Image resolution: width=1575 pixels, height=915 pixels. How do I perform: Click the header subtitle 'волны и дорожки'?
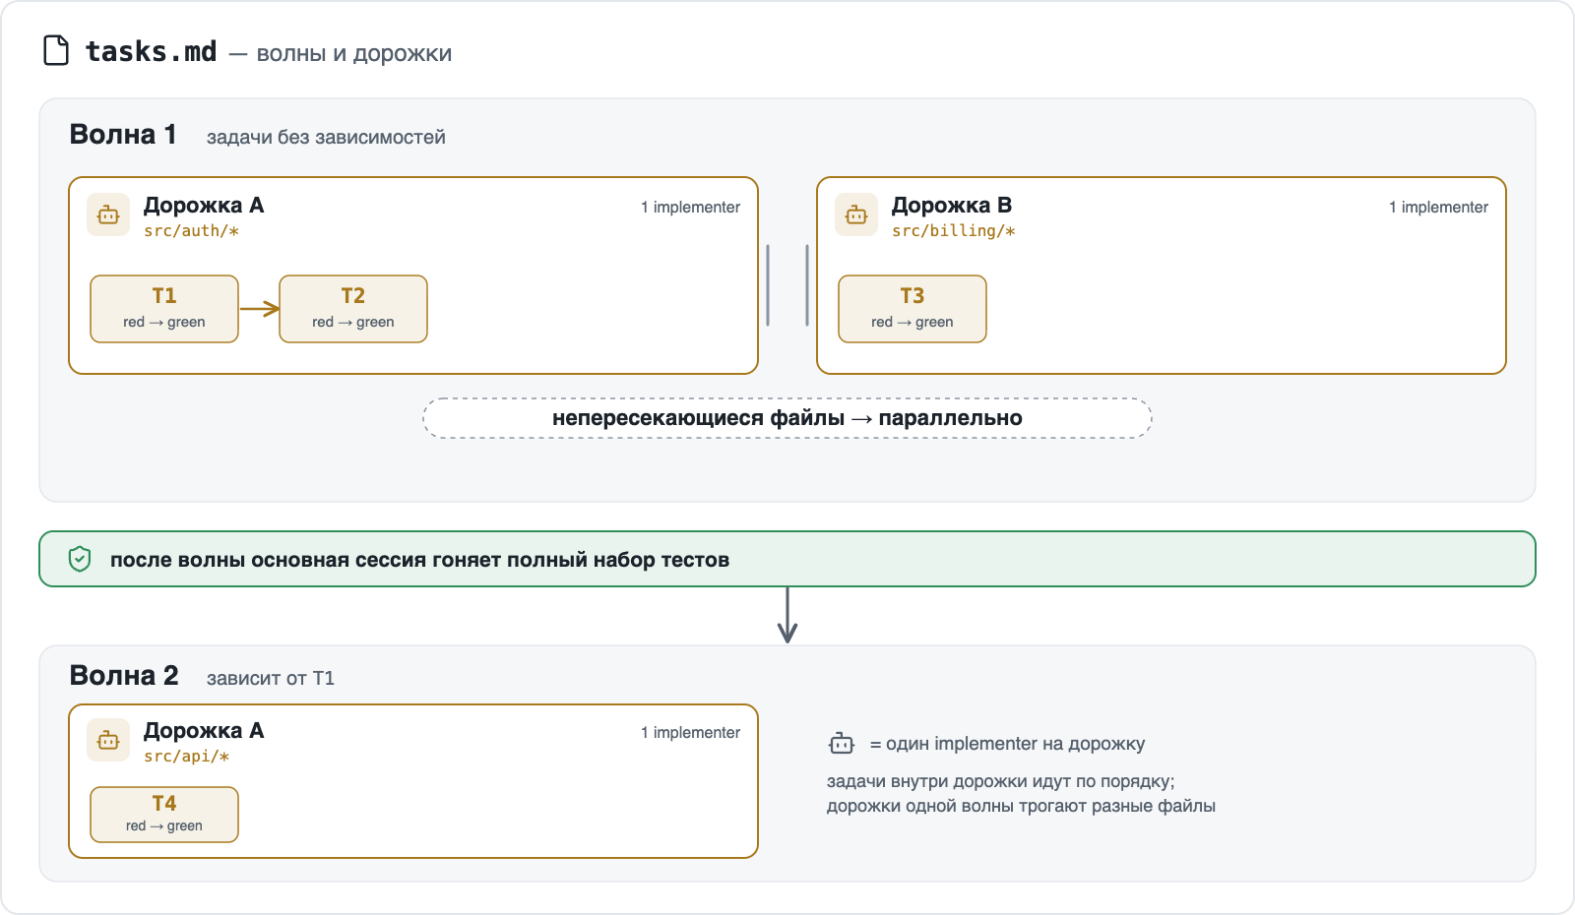(354, 53)
